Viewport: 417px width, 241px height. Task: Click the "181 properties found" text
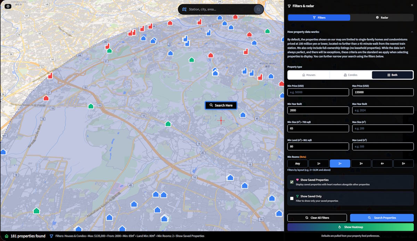tap(28, 236)
